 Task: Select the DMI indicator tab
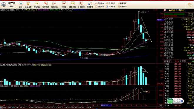click(x=17, y=108)
